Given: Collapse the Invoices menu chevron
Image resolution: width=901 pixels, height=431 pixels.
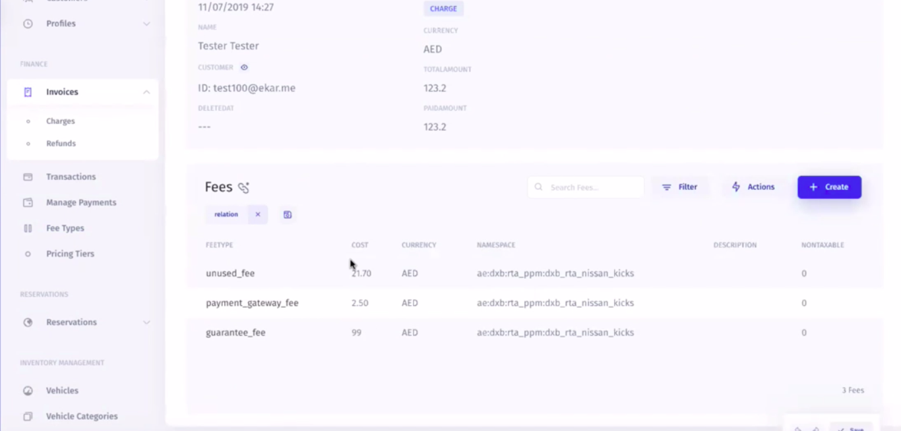Looking at the screenshot, I should pyautogui.click(x=146, y=92).
